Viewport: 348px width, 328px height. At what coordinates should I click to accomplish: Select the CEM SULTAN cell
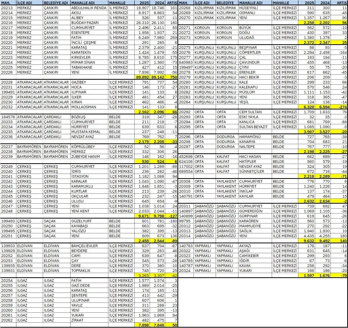[x=255, y=112]
